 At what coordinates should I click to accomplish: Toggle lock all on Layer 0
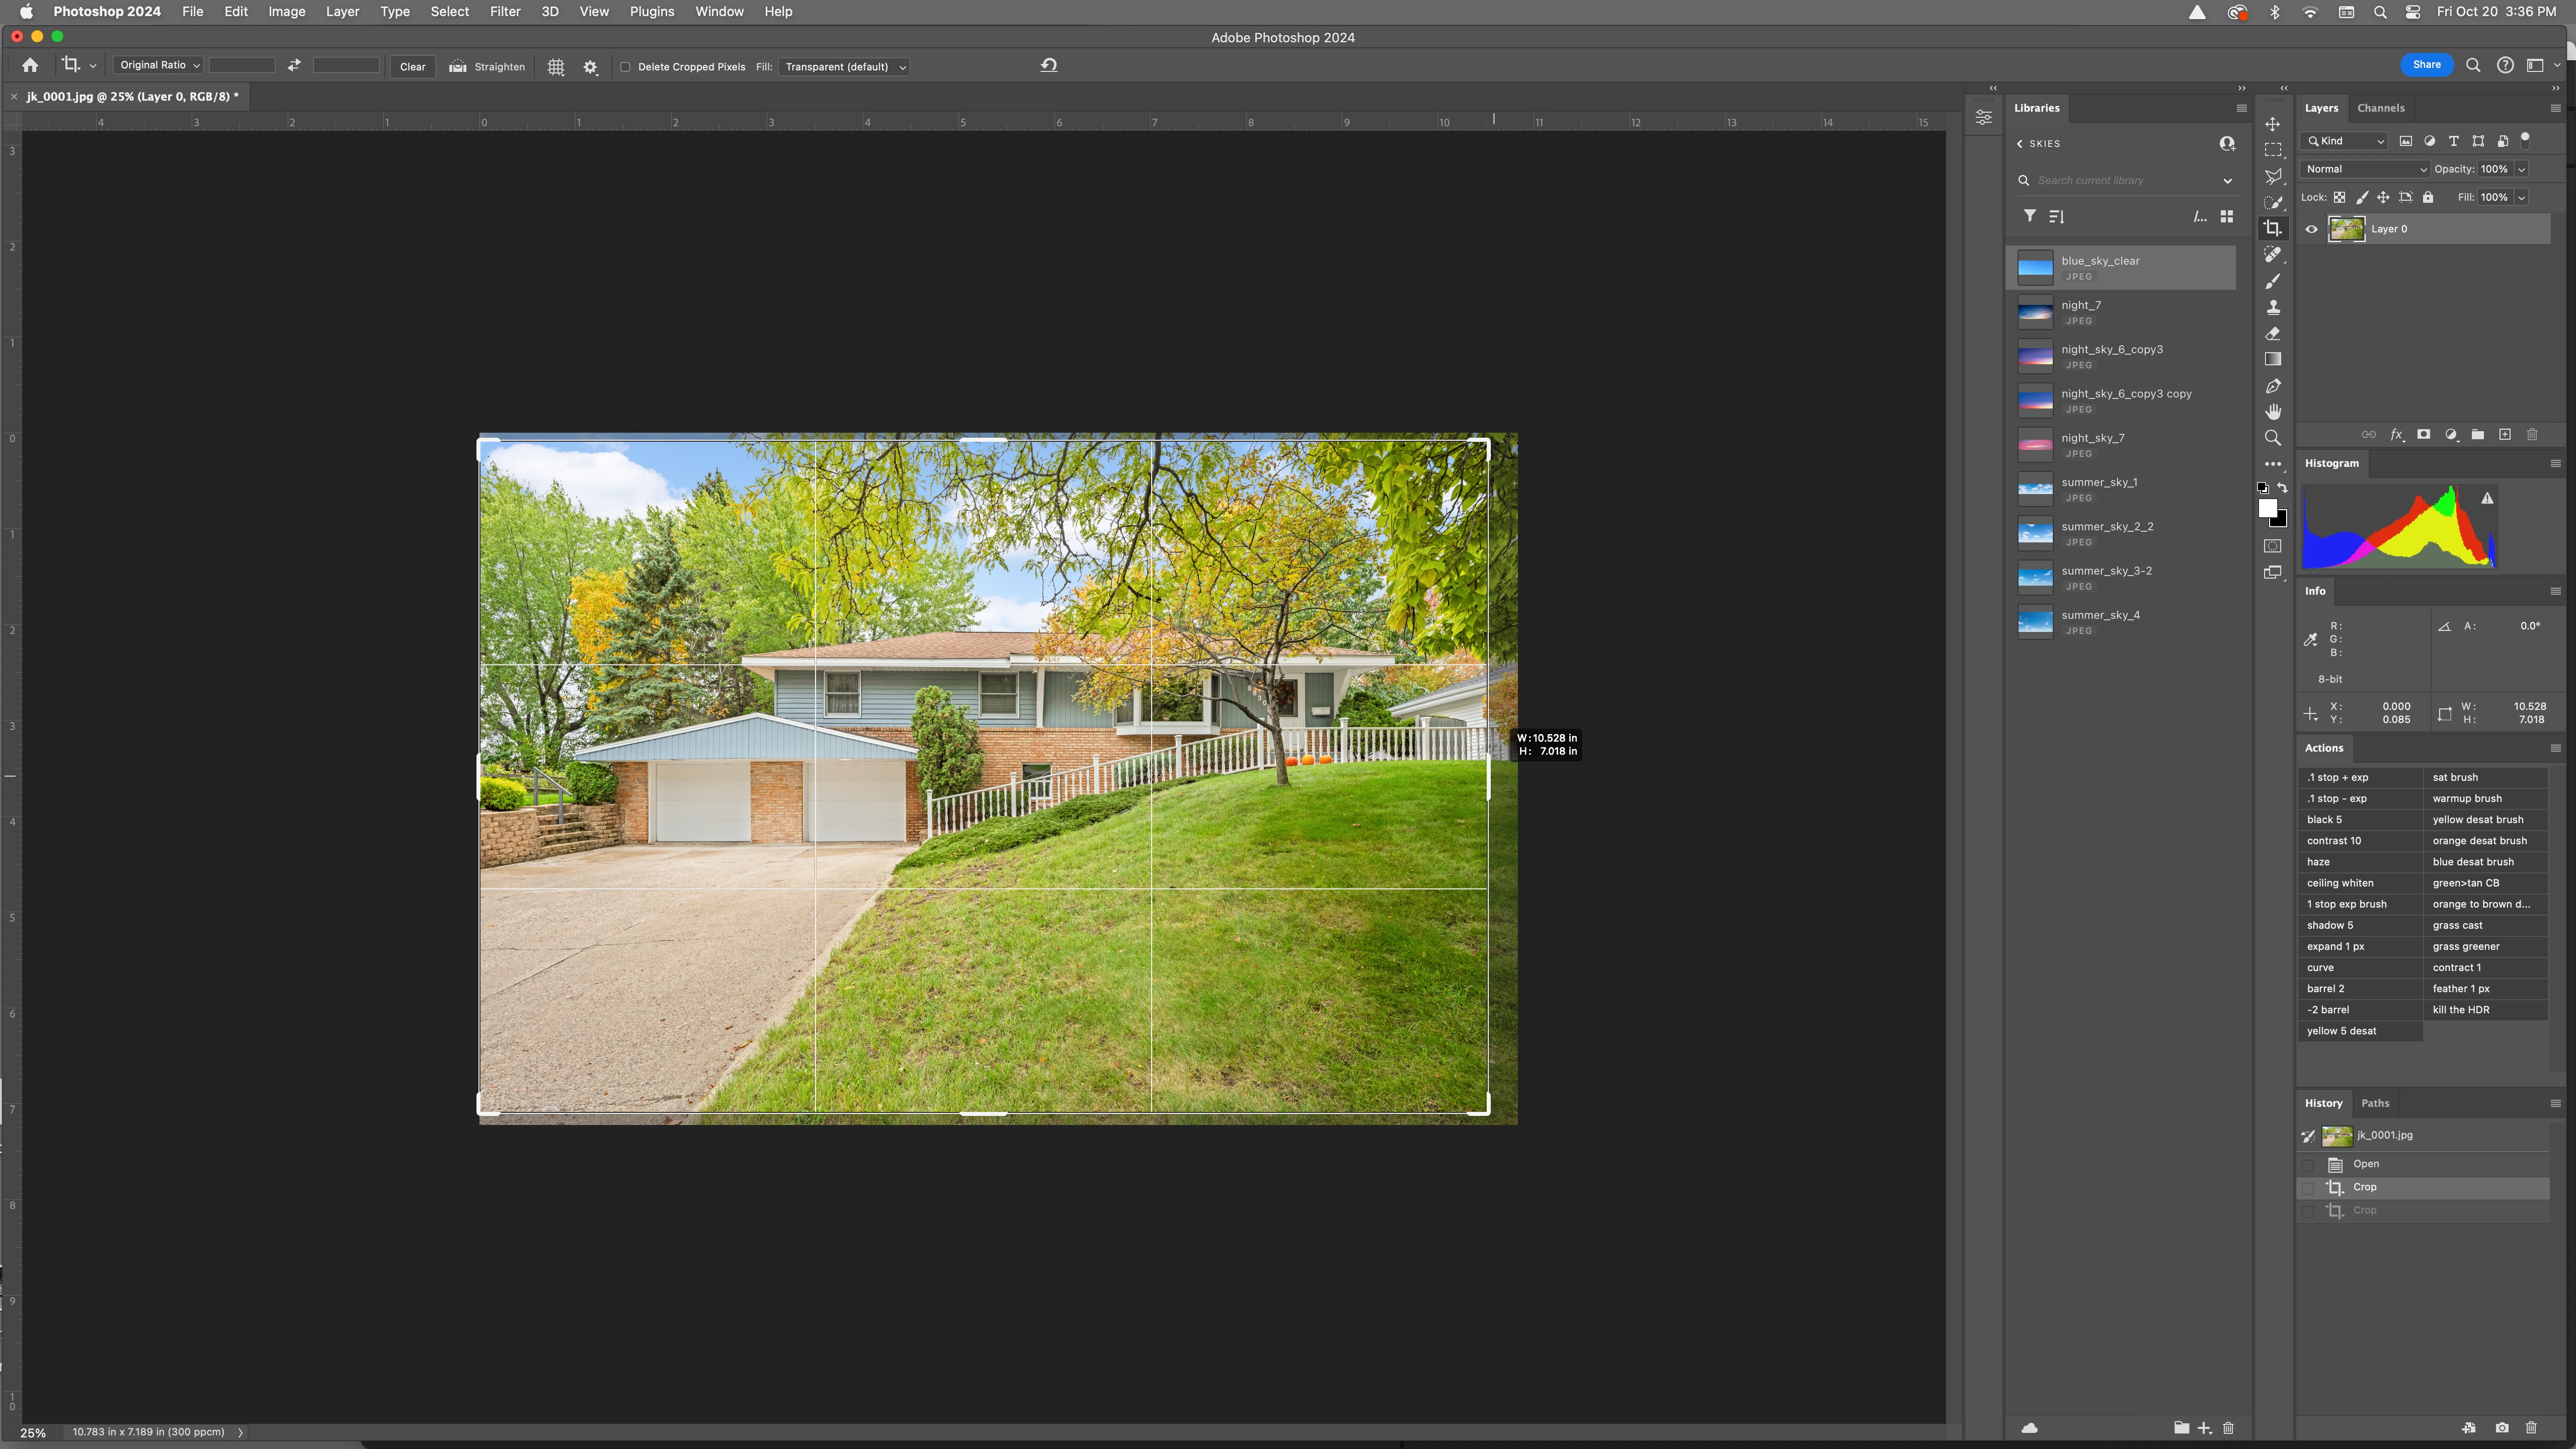tap(2428, 198)
